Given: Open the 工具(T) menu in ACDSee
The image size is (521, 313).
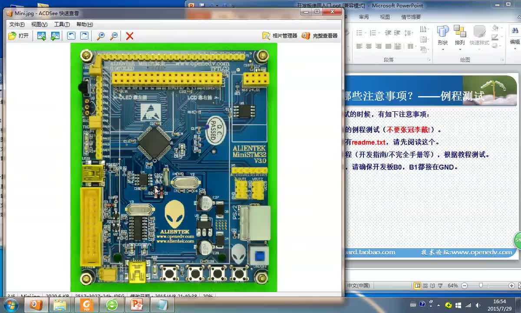Looking at the screenshot, I should click(62, 24).
